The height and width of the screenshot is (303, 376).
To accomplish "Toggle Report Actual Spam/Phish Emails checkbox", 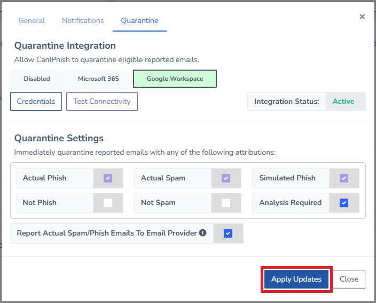I will (228, 233).
